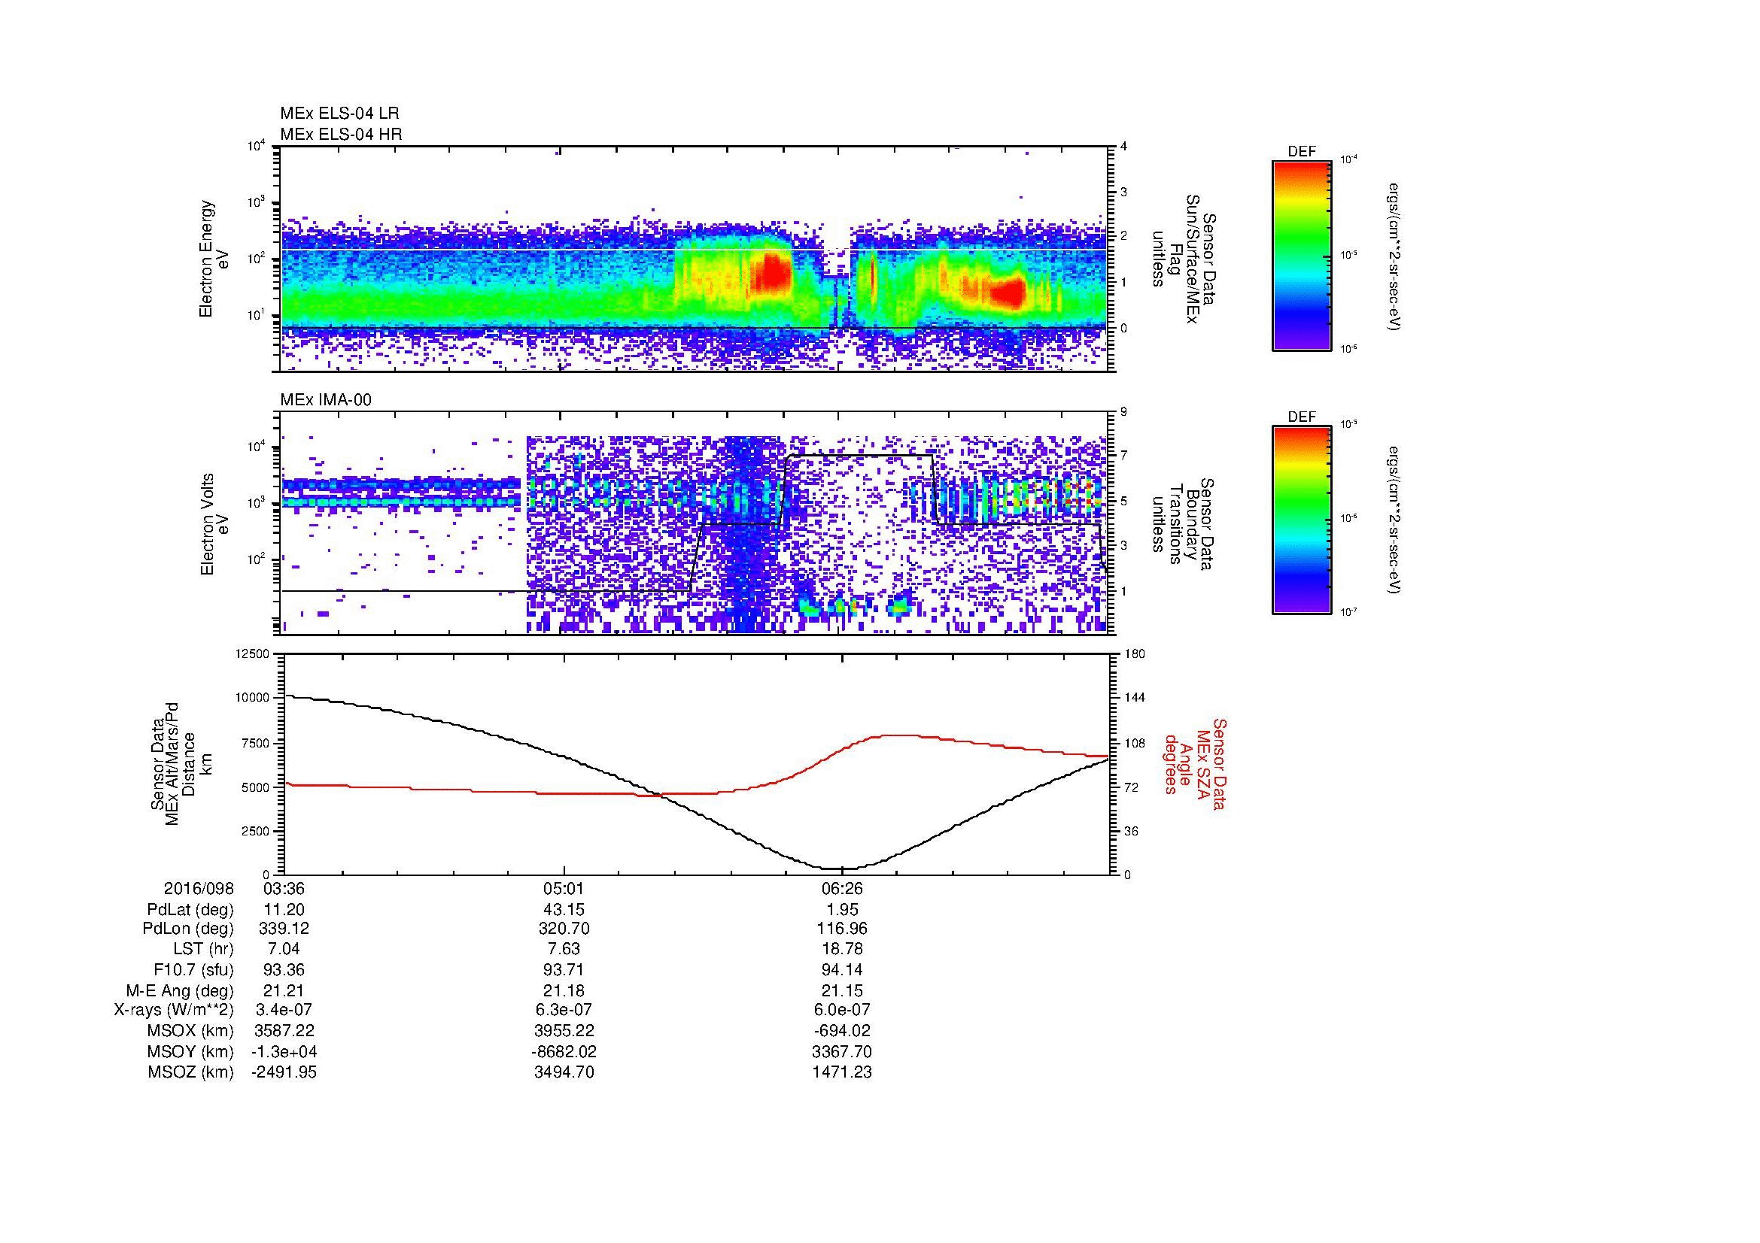1760x1243 pixels.
Task: Click MSOY value -1.3e+04
Action: (284, 1051)
